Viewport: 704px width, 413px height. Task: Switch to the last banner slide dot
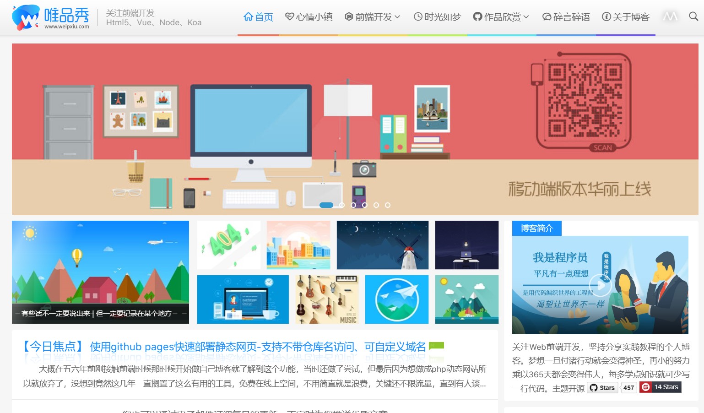[x=388, y=205]
